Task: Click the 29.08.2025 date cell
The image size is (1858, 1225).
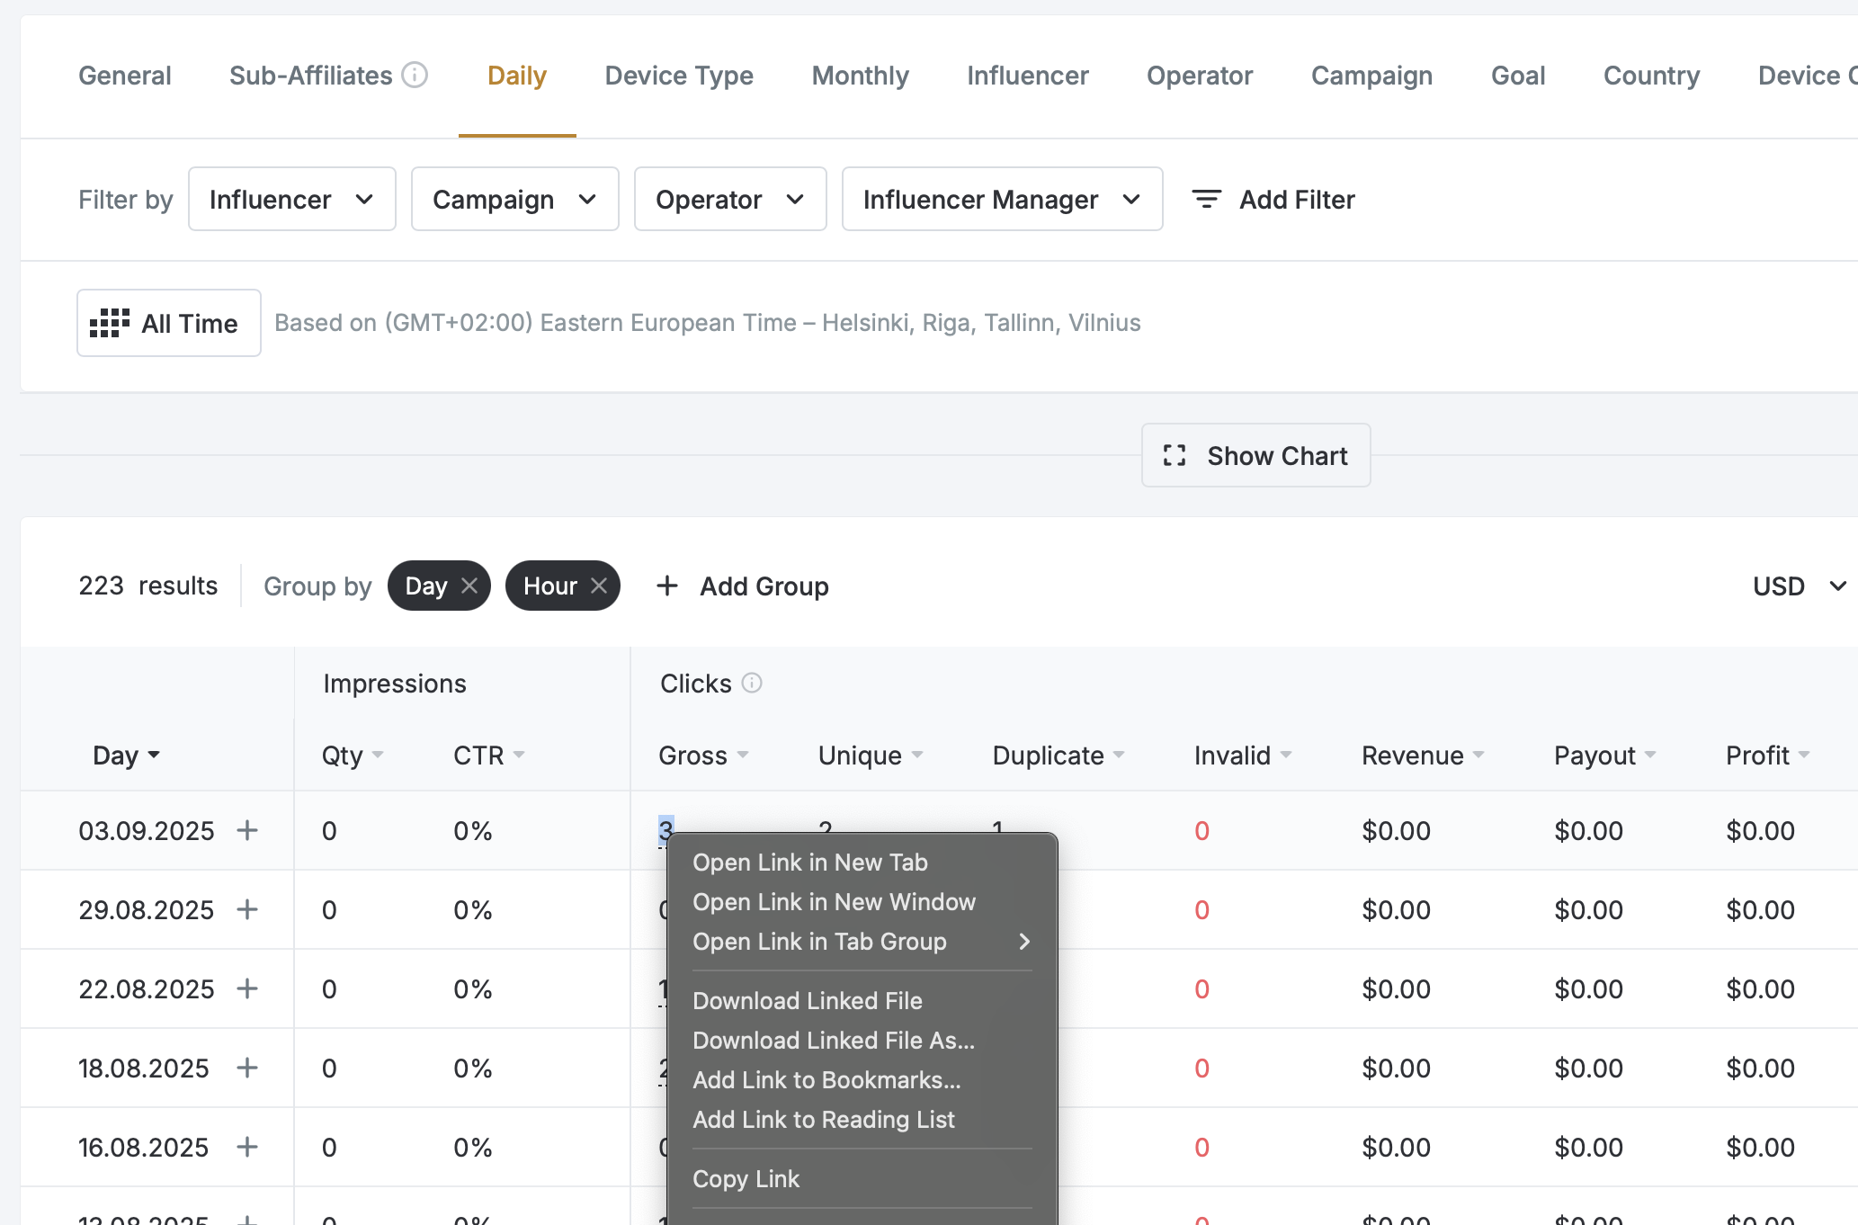Action: coord(147,910)
